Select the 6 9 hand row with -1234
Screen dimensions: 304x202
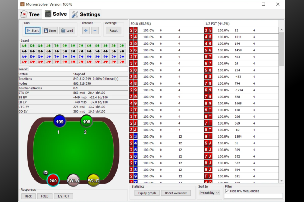[241, 90]
